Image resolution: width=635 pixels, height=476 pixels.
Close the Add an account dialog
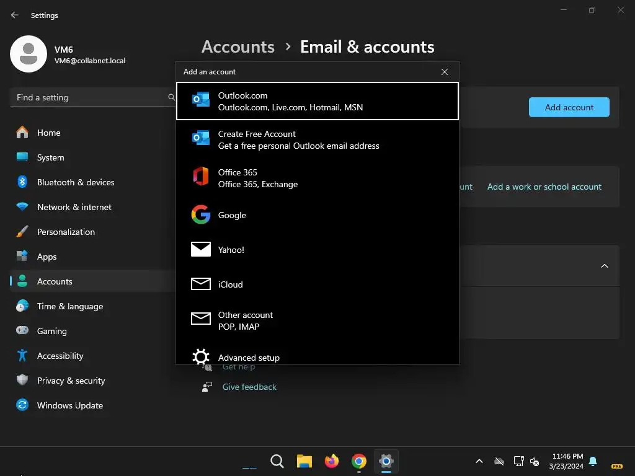444,72
